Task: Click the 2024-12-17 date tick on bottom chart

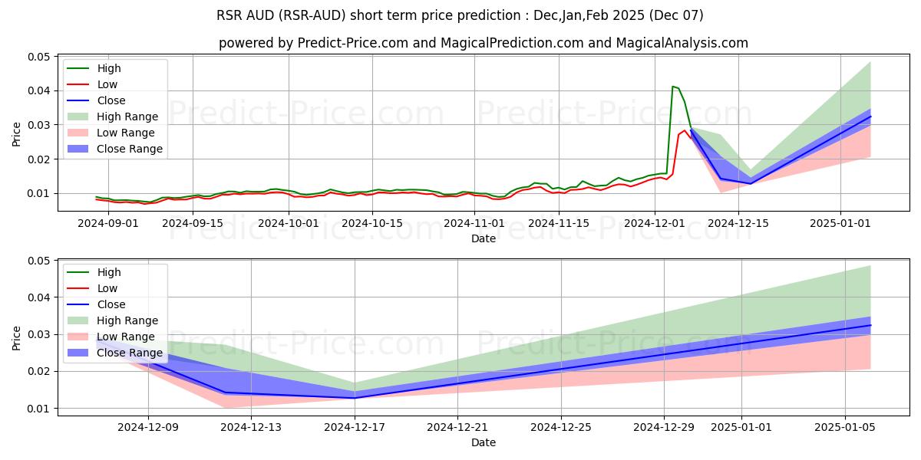Action: (355, 427)
